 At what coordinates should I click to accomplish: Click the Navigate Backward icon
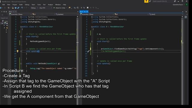click(1, 8)
